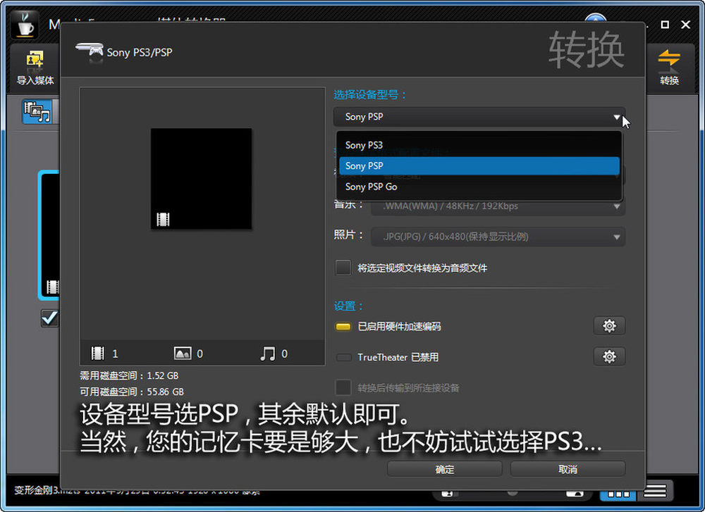Open TrueTheater settings gear
705x512 pixels.
[x=609, y=356]
